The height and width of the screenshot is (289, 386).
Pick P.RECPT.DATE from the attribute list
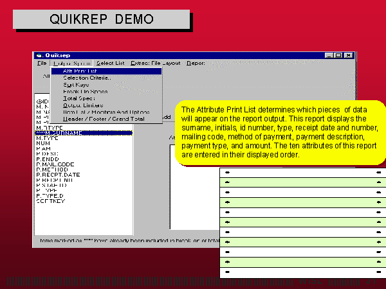58,174
